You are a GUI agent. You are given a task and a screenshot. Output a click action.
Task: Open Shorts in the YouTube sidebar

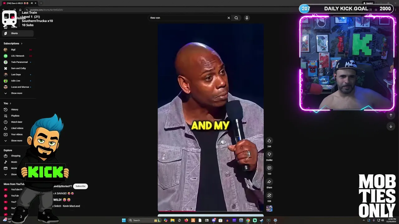tap(17, 33)
